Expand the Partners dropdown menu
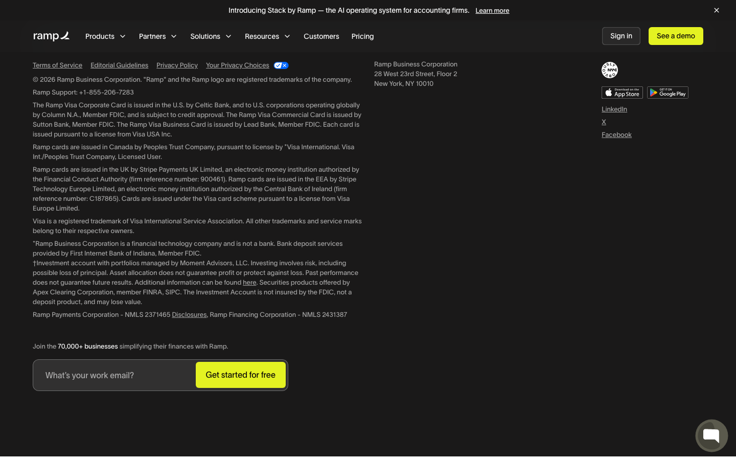 click(158, 36)
